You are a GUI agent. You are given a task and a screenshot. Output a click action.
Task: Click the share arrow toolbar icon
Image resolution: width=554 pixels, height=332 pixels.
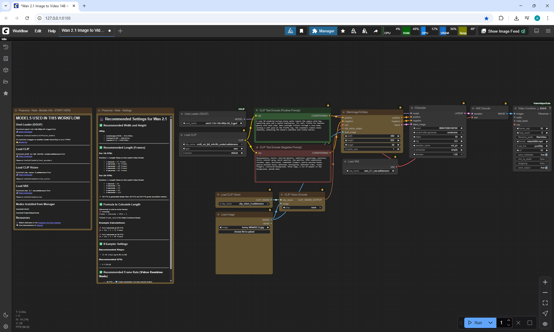[x=376, y=31]
